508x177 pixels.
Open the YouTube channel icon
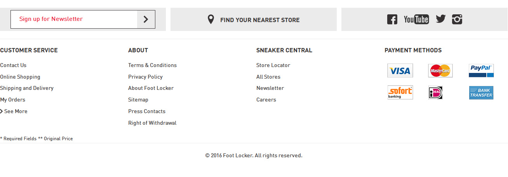point(416,19)
